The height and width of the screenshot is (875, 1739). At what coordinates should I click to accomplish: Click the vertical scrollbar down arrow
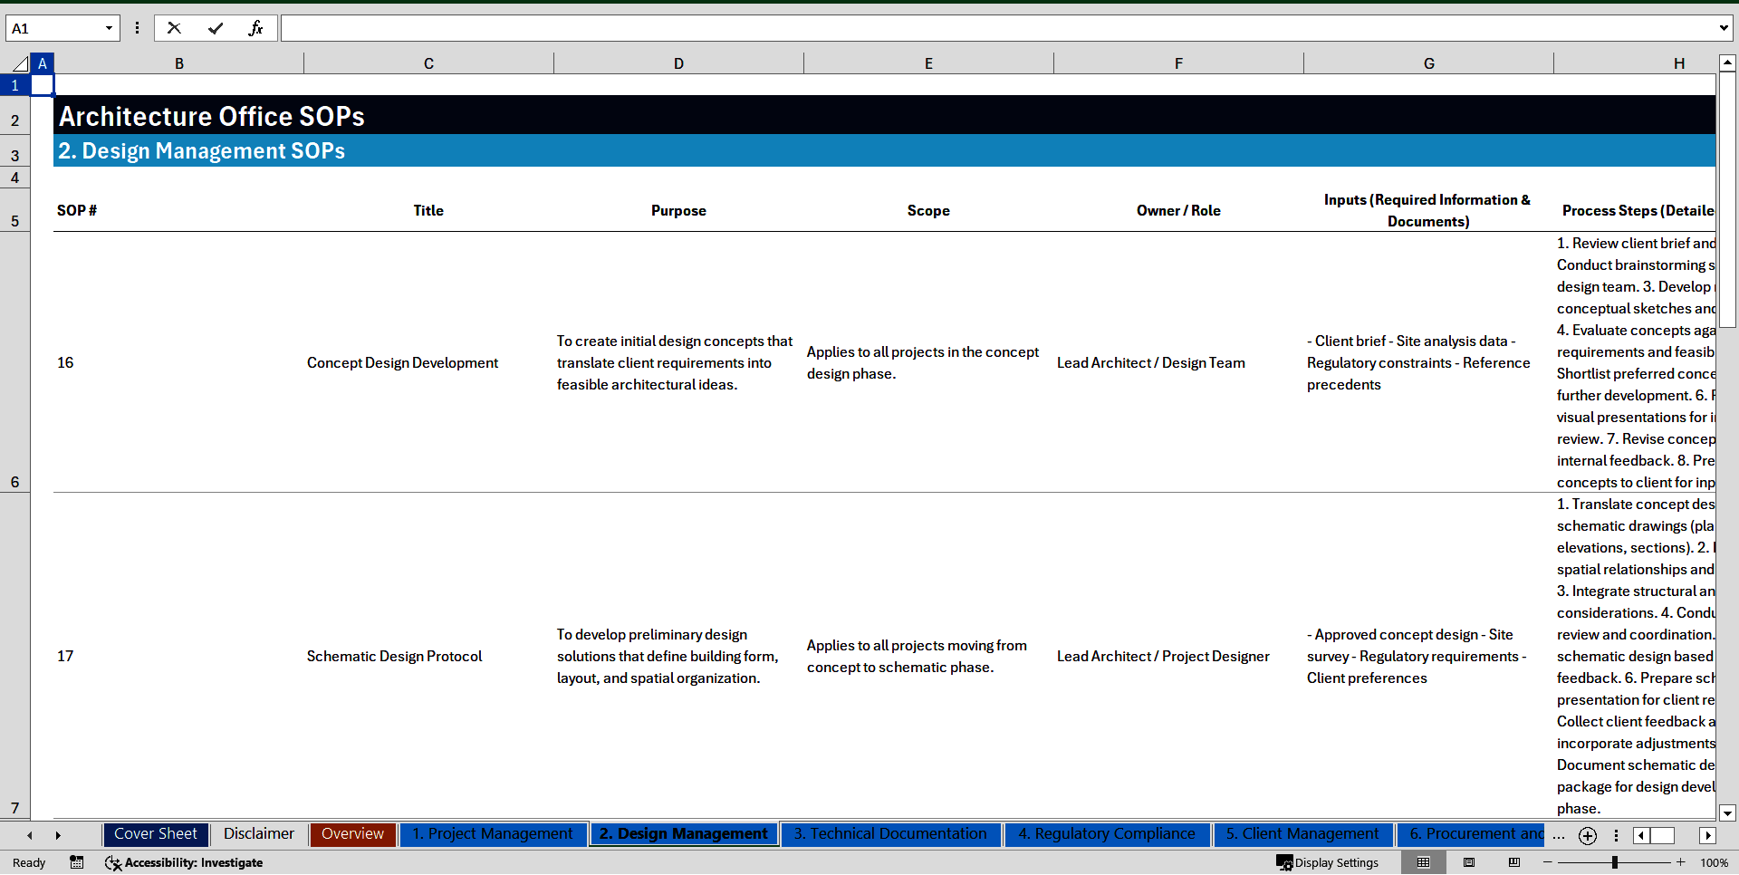pos(1727,812)
